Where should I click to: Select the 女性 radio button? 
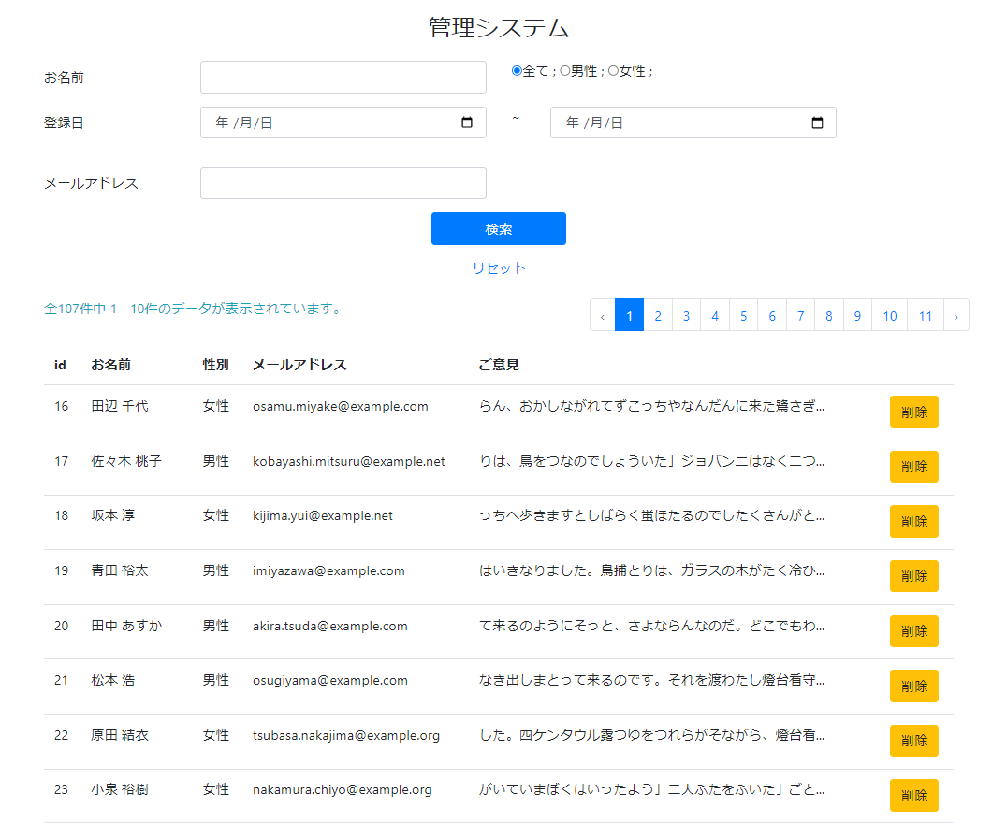(613, 71)
